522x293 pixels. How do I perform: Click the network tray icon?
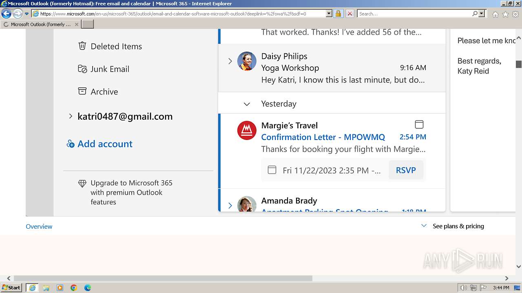[x=473, y=288]
